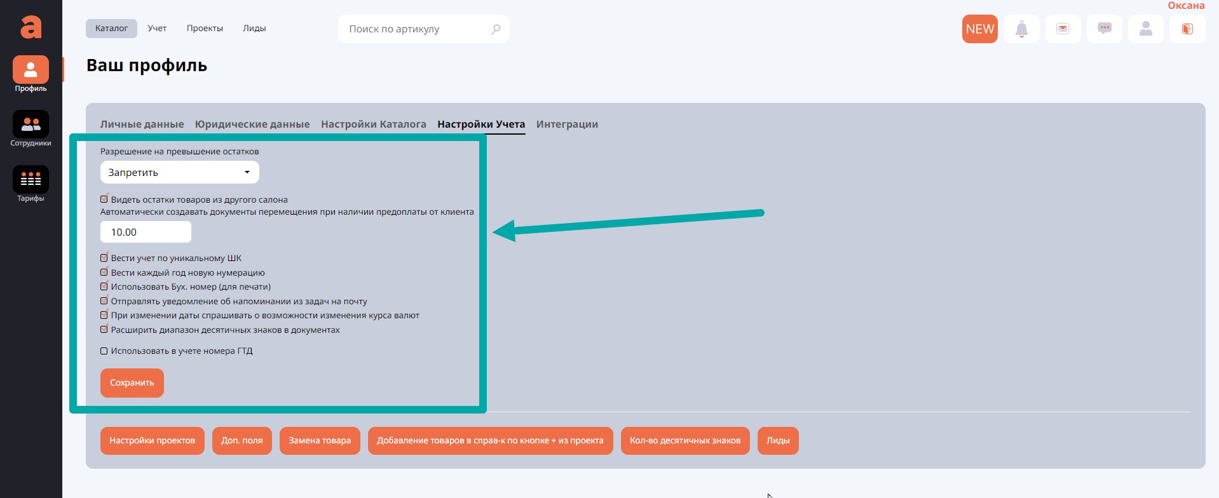Enable 'Использовать в учете номера ГТД' checkbox
This screenshot has height=498, width=1219.
[x=104, y=351]
